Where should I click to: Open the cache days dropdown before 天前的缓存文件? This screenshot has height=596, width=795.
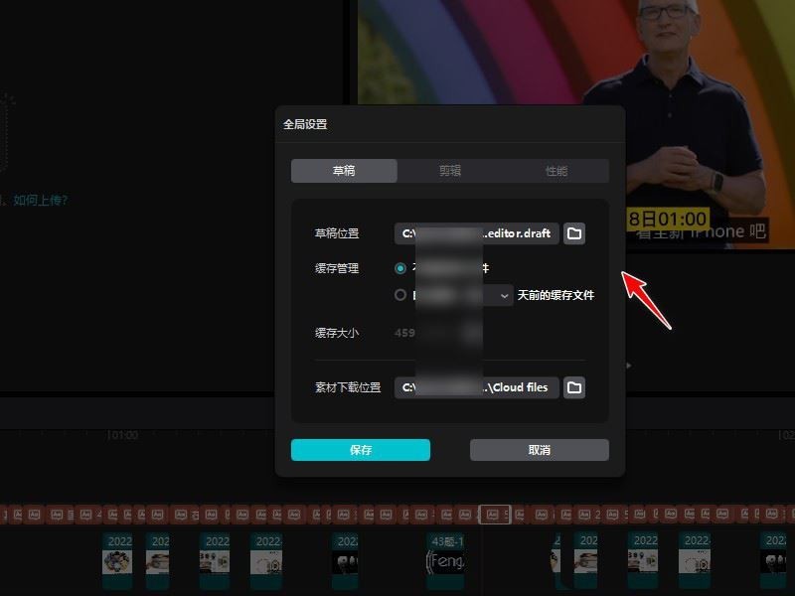coord(504,295)
